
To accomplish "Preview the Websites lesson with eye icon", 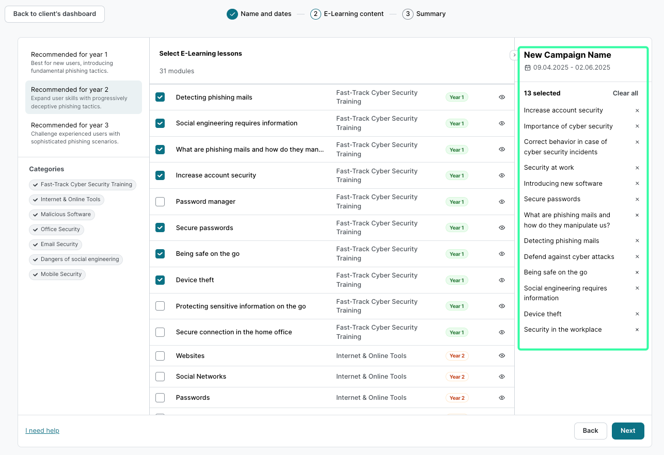I will [501, 355].
